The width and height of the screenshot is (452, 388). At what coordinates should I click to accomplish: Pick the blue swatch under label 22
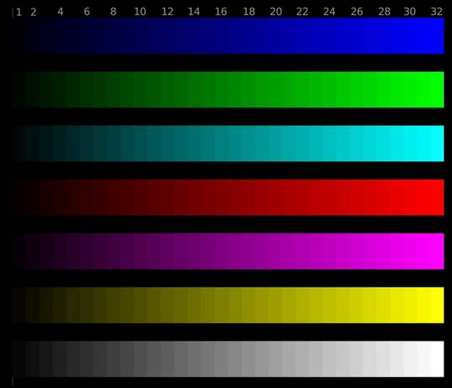pyautogui.click(x=302, y=36)
